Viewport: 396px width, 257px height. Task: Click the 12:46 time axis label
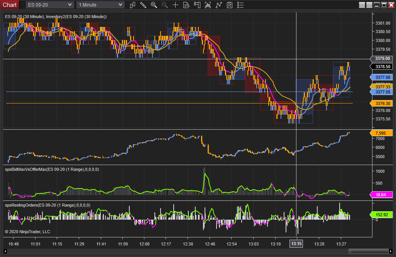point(210,244)
